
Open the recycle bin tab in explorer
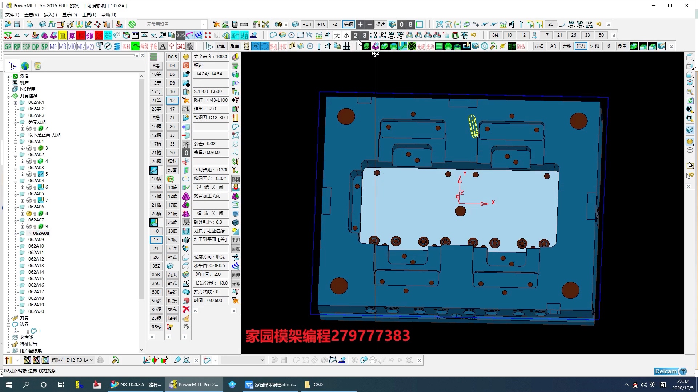37,66
